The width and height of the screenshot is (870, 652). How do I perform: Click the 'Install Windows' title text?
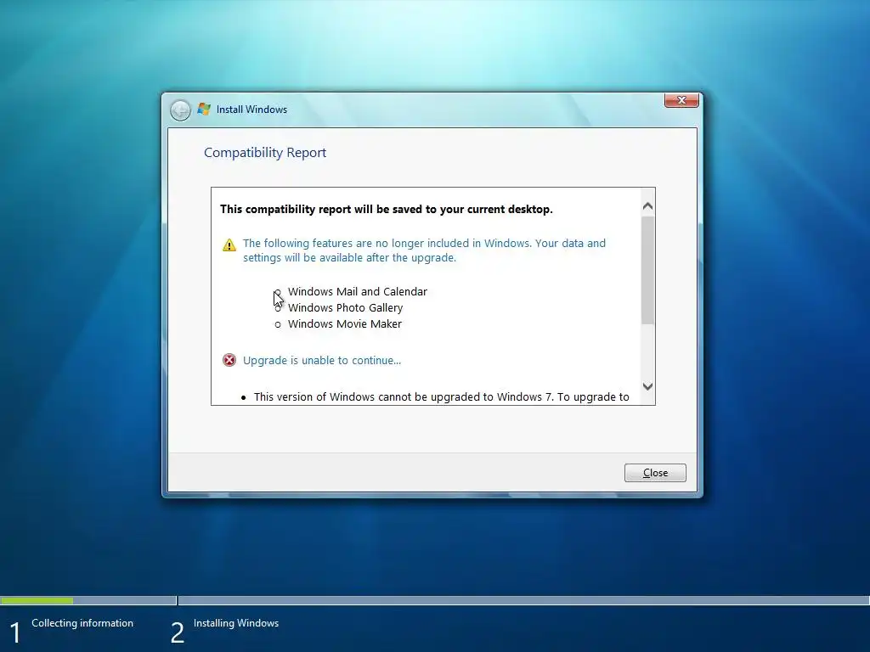coord(251,110)
